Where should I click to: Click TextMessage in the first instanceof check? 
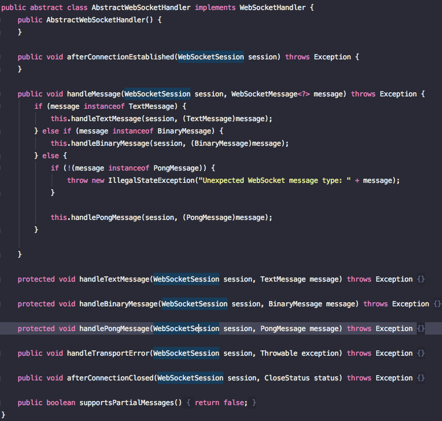[x=152, y=106]
